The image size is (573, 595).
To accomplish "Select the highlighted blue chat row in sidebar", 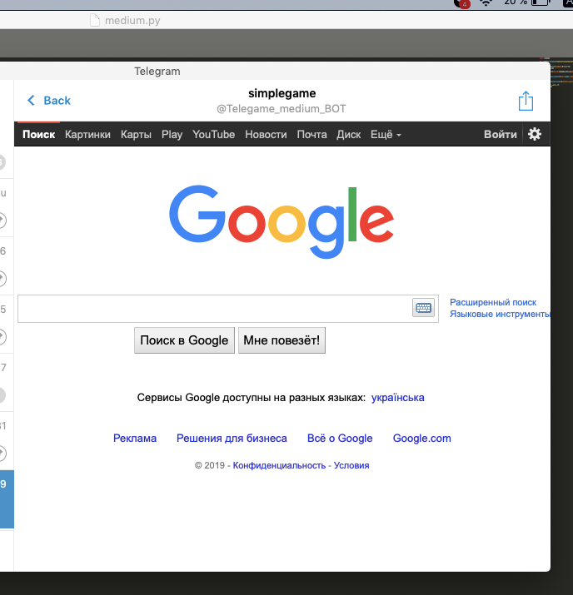I will coord(7,499).
